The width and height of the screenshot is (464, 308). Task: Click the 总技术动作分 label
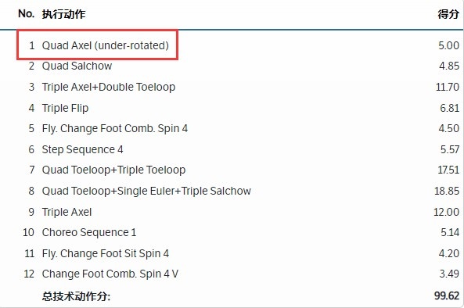click(x=76, y=296)
